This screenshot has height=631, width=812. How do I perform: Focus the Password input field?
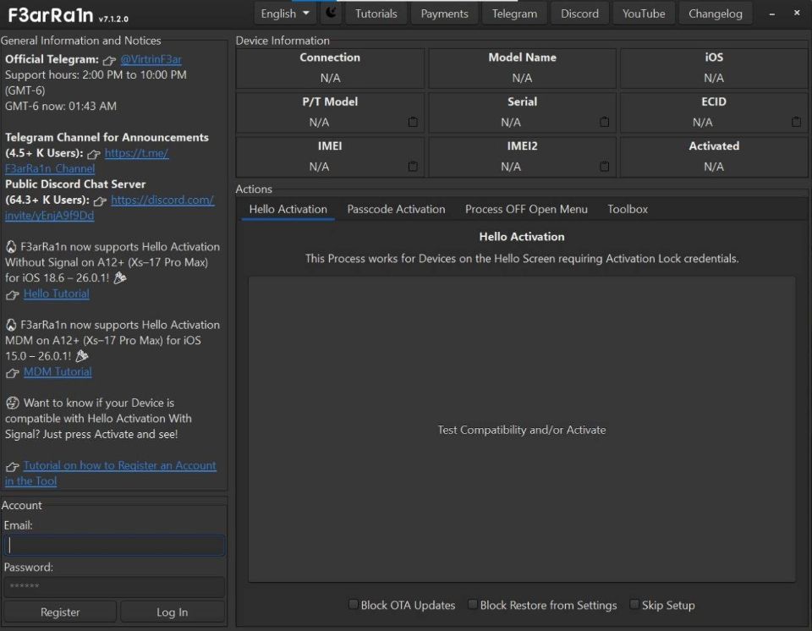(114, 586)
